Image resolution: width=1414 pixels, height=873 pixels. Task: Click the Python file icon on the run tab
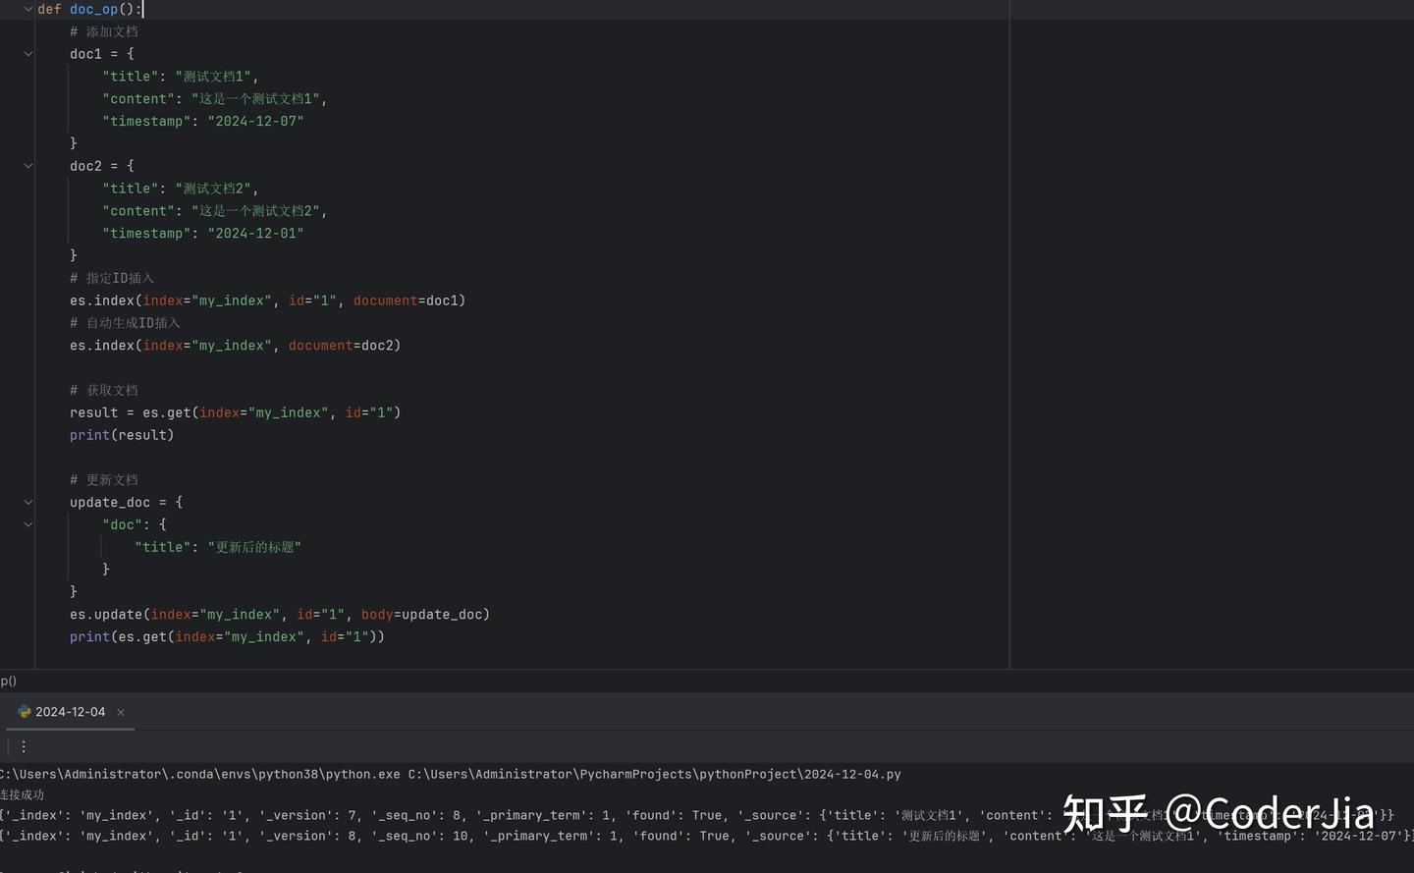[24, 712]
